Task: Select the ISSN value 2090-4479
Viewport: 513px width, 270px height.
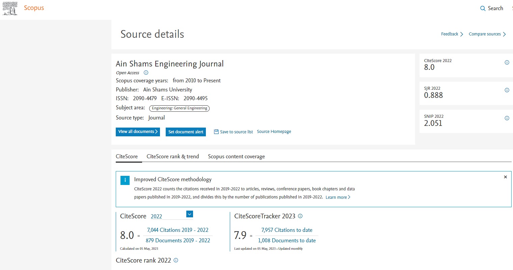Action: coord(145,99)
